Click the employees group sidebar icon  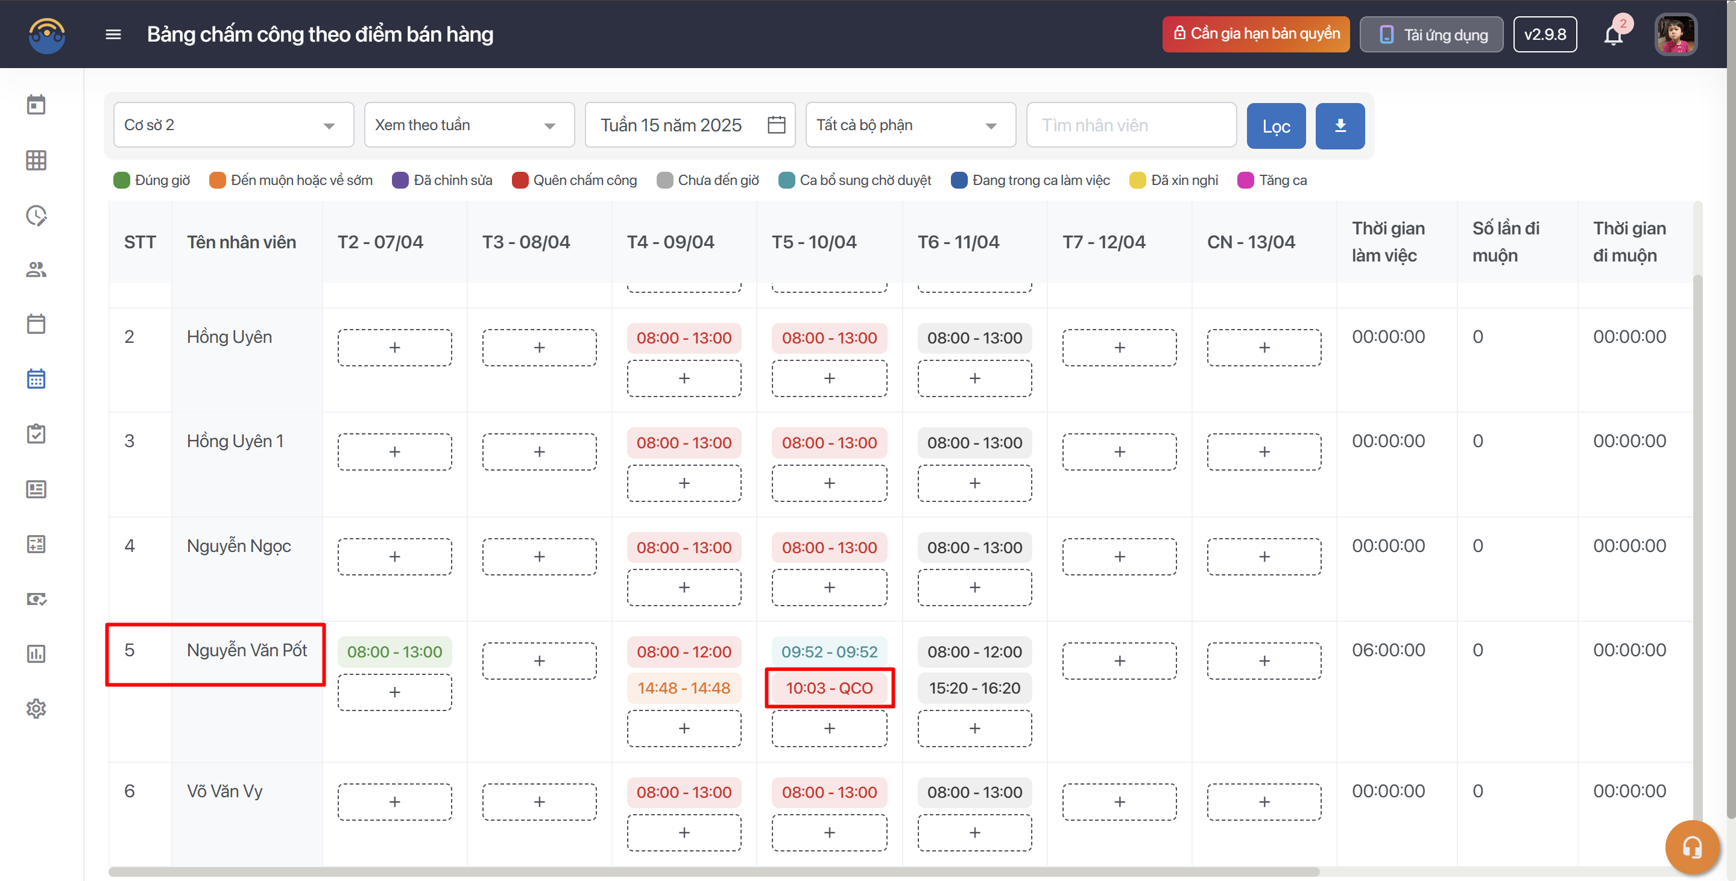point(36,269)
